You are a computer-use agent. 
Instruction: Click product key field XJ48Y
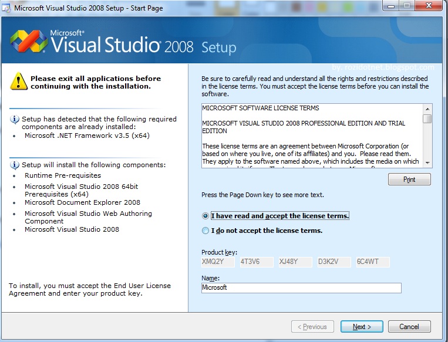(x=295, y=262)
